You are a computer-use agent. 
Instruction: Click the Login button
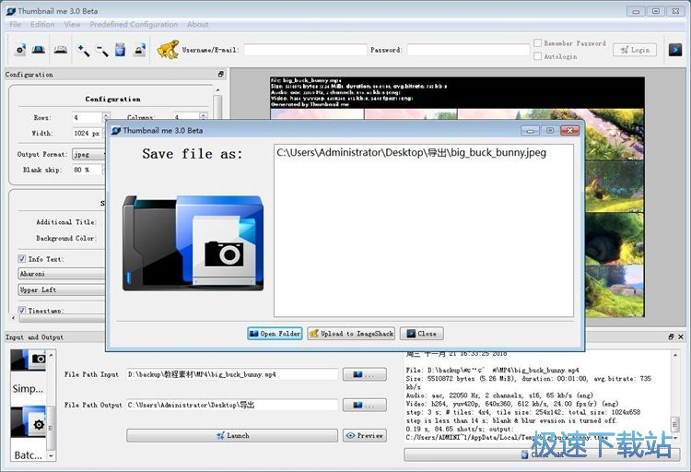(635, 50)
